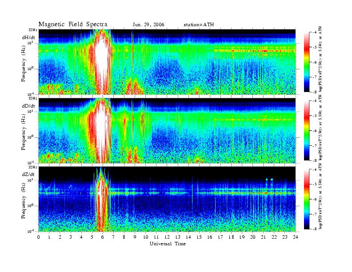The image size is (352, 272).
Task: Click hour tick label "24" on the time axis
Action: click(296, 237)
